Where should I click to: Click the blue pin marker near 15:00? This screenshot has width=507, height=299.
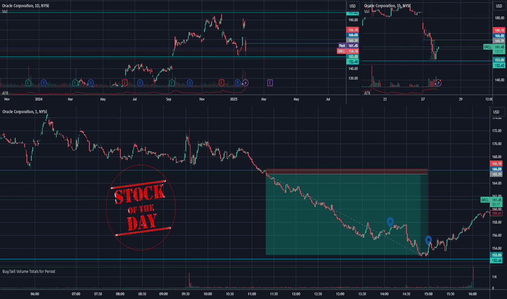[x=429, y=240]
